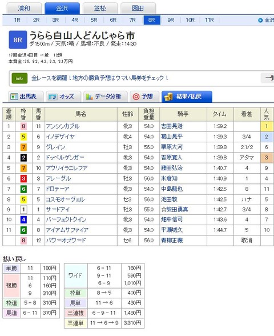The height and width of the screenshot is (336, 274).
Task: Click the 馬単 payout 430円
Action: click(x=134, y=303)
